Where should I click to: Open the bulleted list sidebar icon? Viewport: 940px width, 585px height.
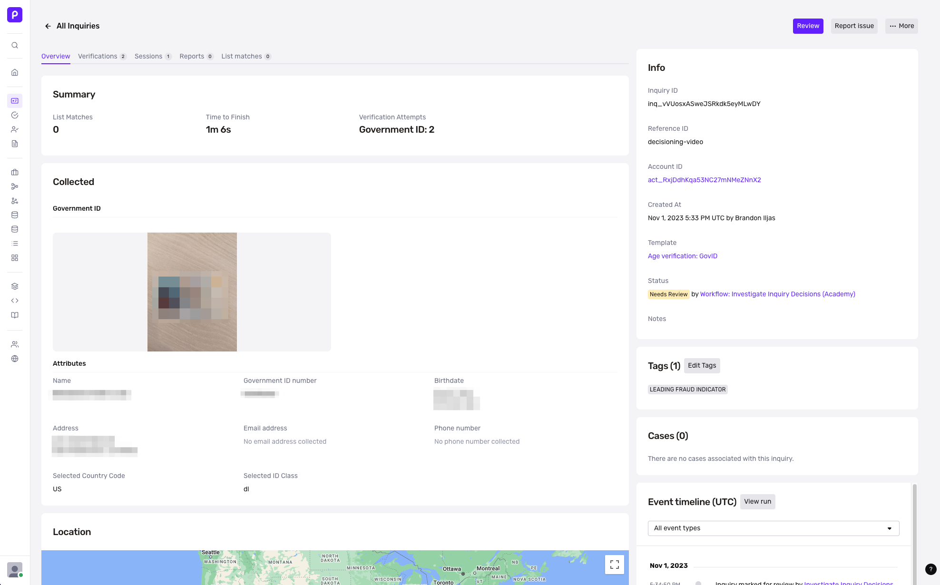(x=15, y=244)
